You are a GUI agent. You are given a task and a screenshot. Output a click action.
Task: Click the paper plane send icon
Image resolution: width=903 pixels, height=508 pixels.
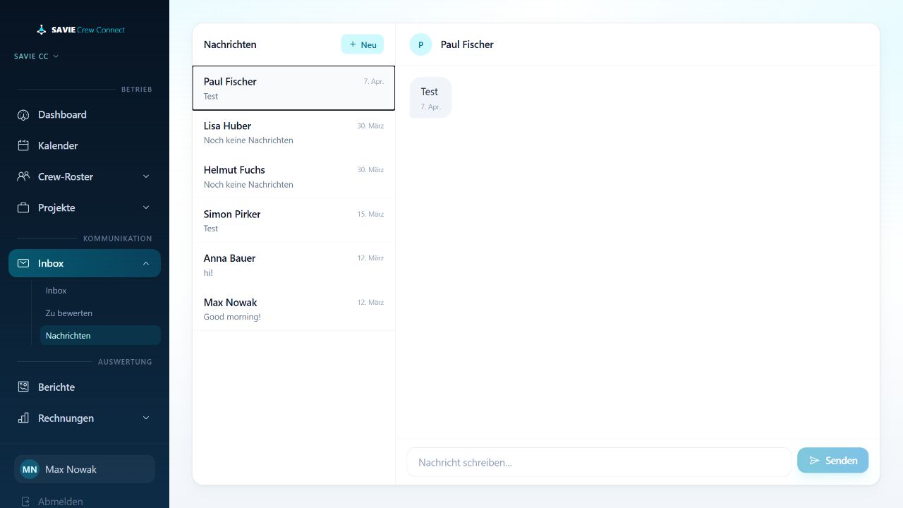coord(815,460)
